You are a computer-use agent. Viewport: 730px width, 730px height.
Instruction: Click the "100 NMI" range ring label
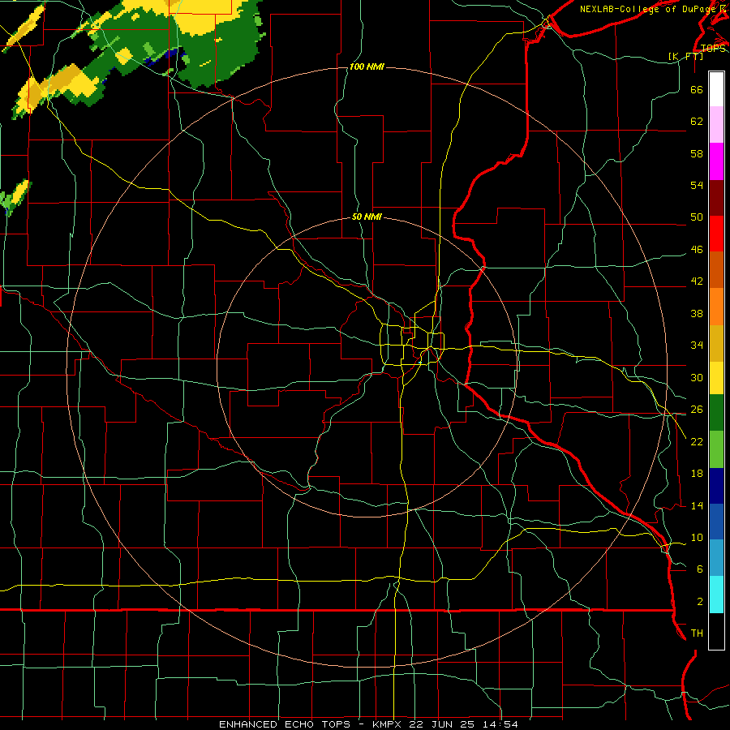[367, 67]
